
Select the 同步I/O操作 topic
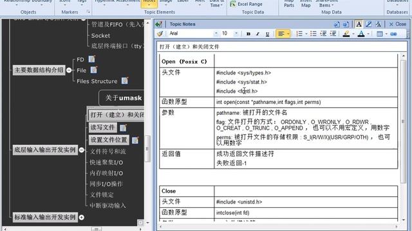(x=106, y=184)
